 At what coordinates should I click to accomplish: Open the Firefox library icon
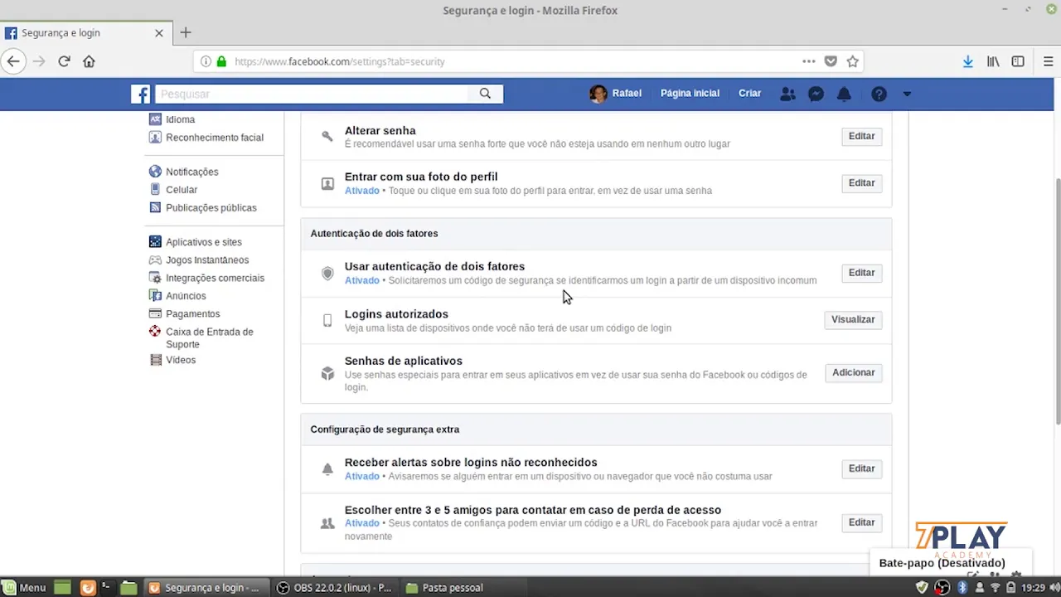tap(992, 61)
